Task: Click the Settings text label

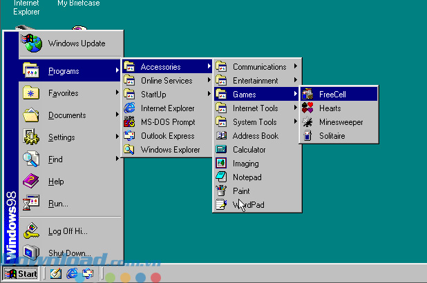Action: [61, 137]
